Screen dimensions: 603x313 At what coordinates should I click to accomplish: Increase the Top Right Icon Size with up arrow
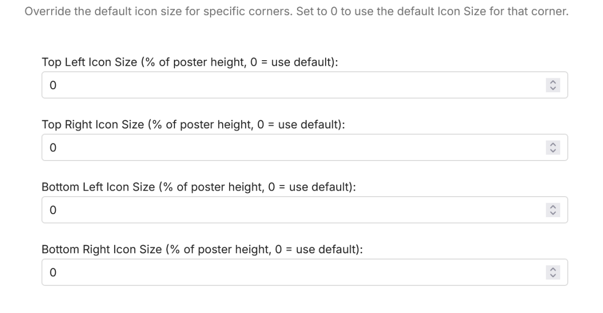pyautogui.click(x=553, y=144)
